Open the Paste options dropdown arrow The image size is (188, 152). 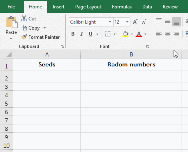pos(11,38)
